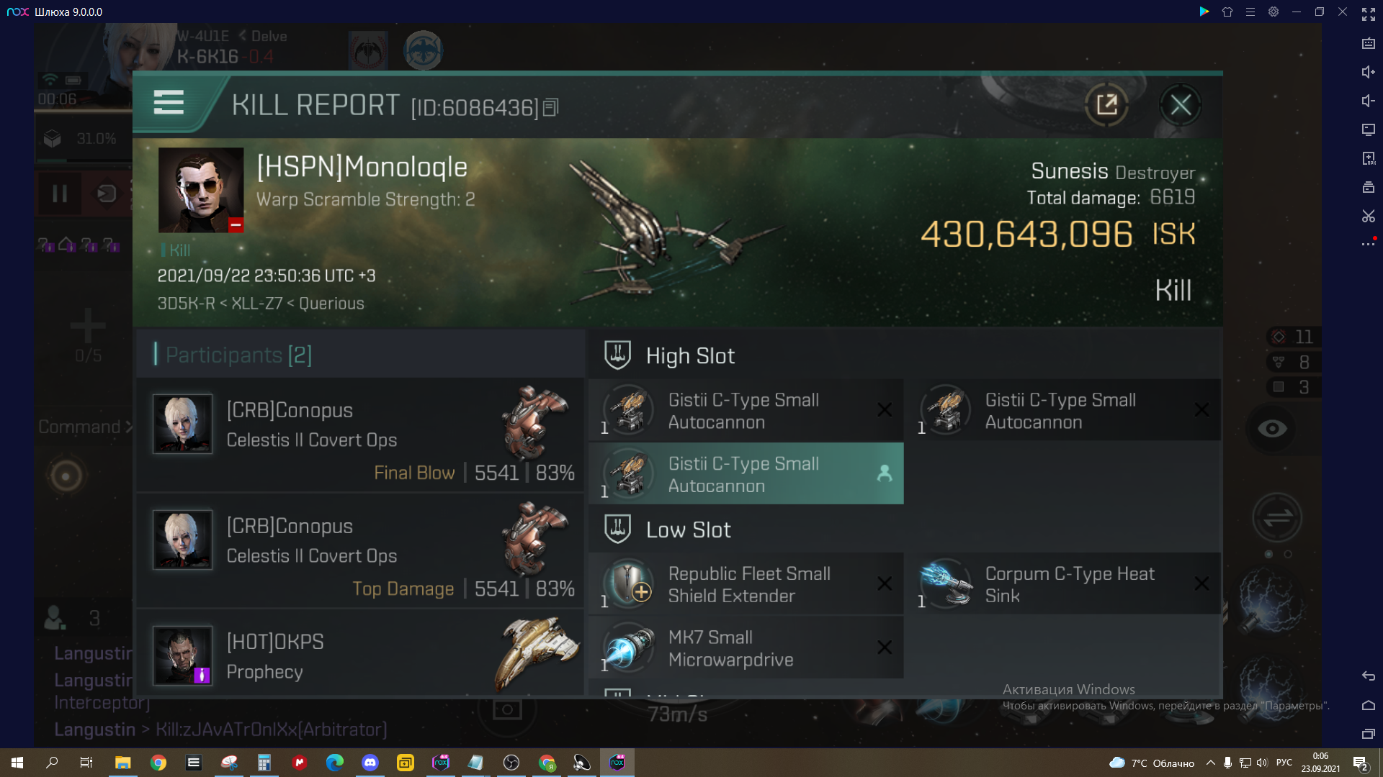Open Windows Start menu
This screenshot has width=1383, height=777.
(17, 763)
